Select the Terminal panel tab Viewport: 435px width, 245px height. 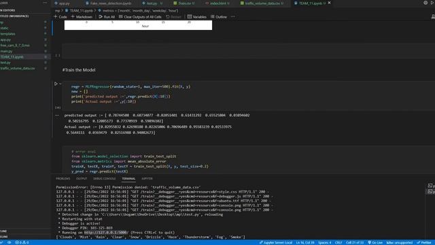pos(128,178)
